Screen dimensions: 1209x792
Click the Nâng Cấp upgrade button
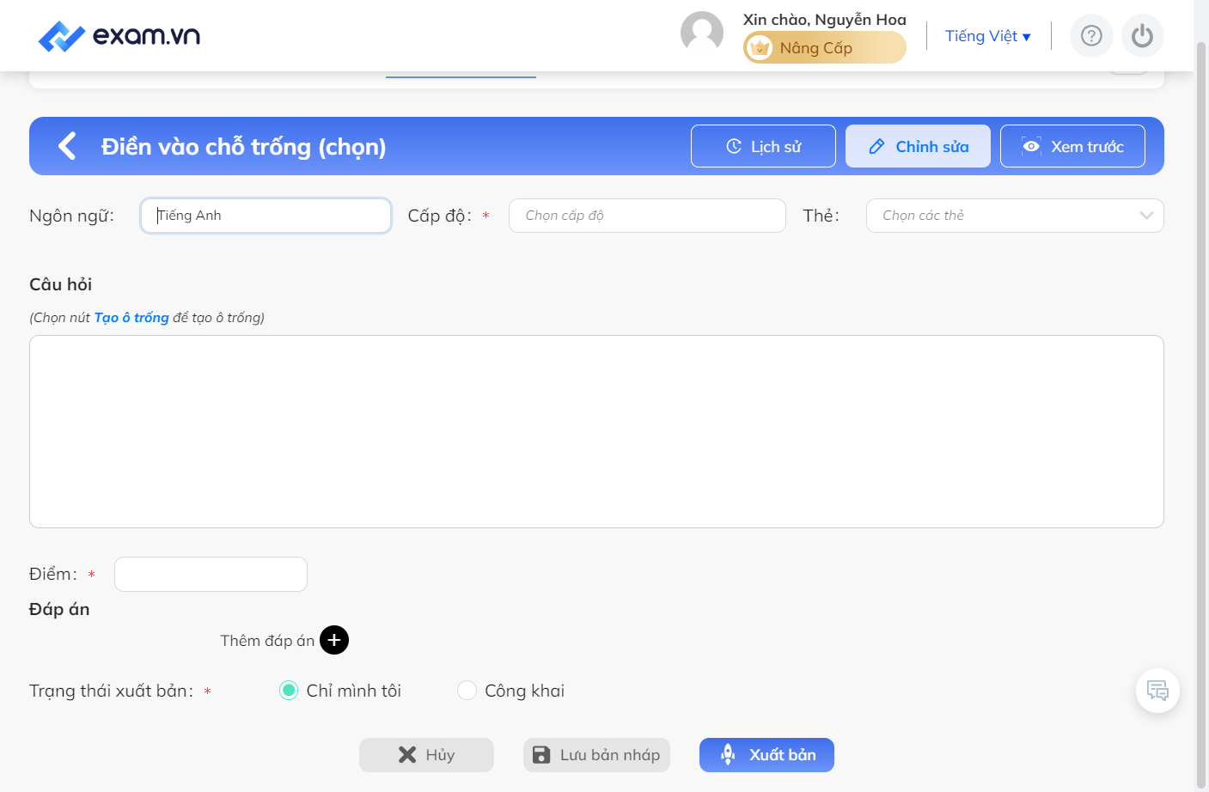coord(824,48)
